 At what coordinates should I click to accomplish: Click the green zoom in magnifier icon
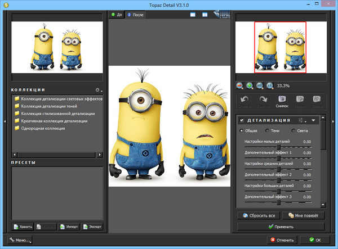(250, 85)
